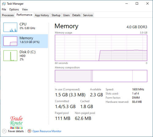Select the CPU usage graph thumbnail

pos(10,27)
